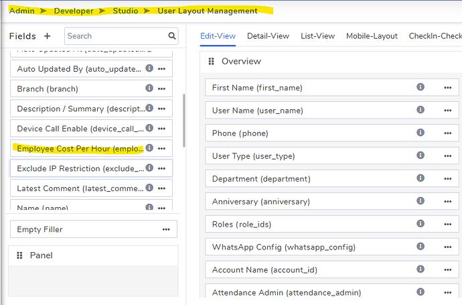The image size is (462, 305).
Task: Select Branch (branch) field item
Action: (x=91, y=88)
